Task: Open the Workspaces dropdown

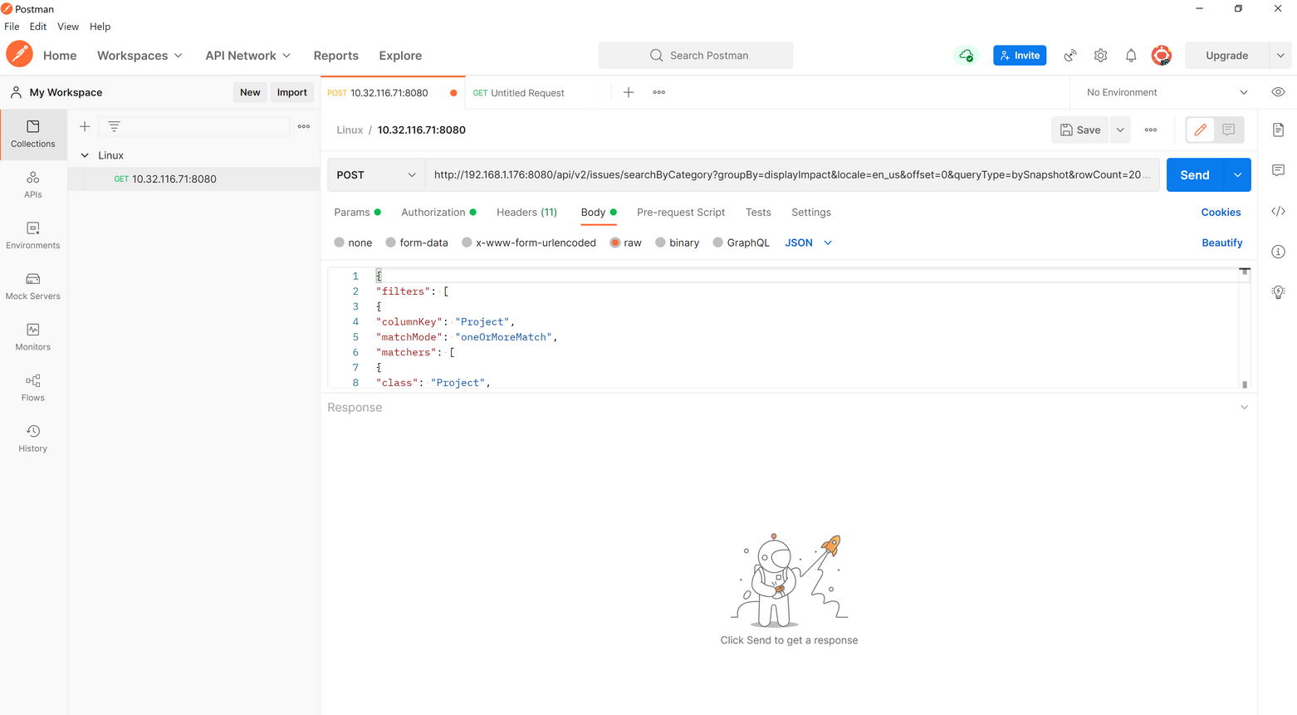Action: tap(139, 56)
